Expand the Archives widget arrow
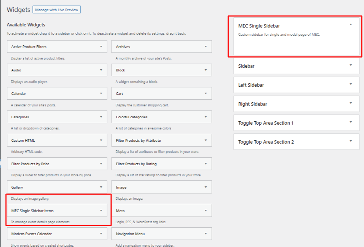Viewport: 364px width, 247px height. pos(205,47)
